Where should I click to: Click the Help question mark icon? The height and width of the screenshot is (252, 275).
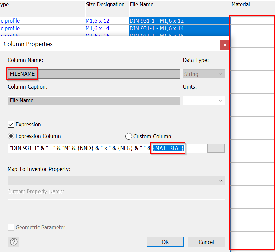tap(13, 242)
